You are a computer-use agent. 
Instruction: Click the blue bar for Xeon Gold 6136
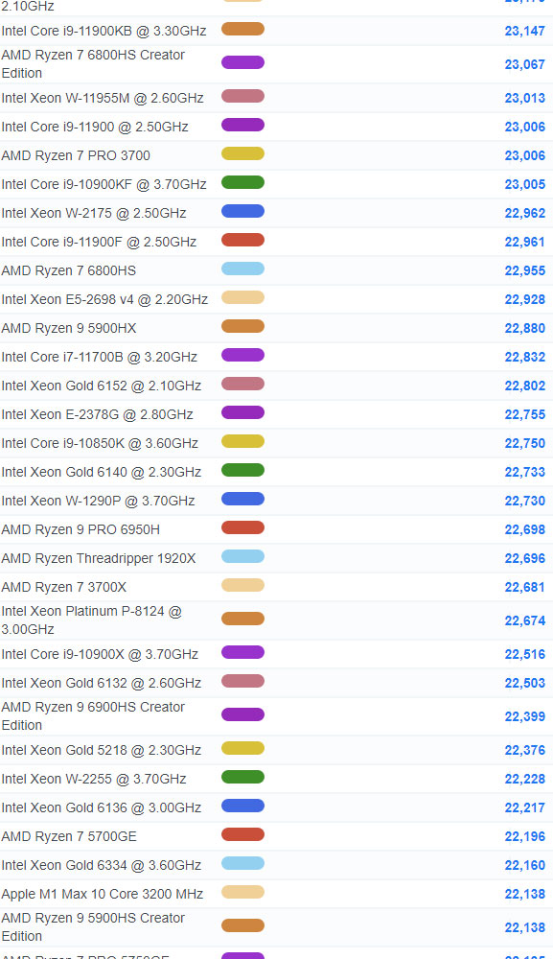[x=242, y=806]
